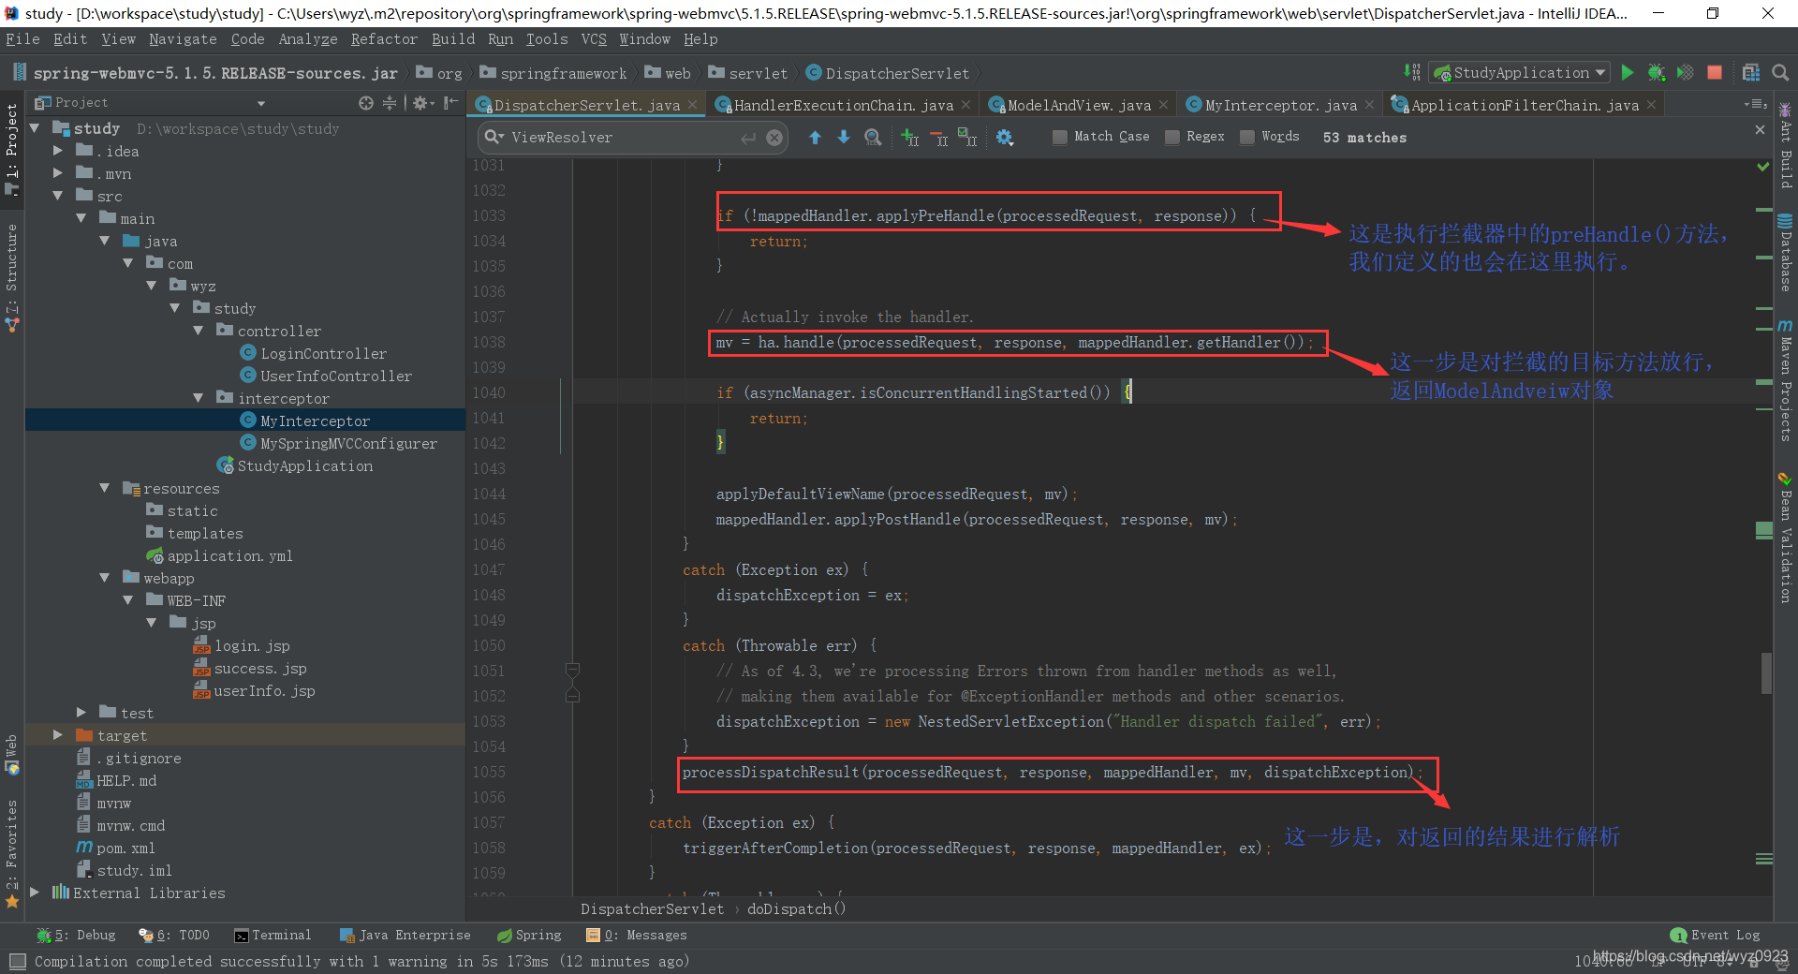This screenshot has height=974, width=1798.
Task: Open the Ant Build side panel
Action: click(1786, 146)
